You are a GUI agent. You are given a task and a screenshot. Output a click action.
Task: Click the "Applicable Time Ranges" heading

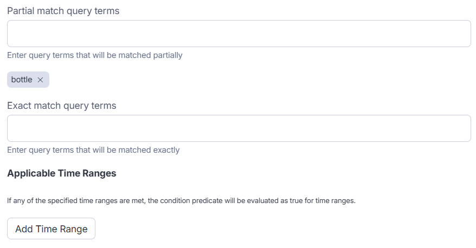(61, 173)
